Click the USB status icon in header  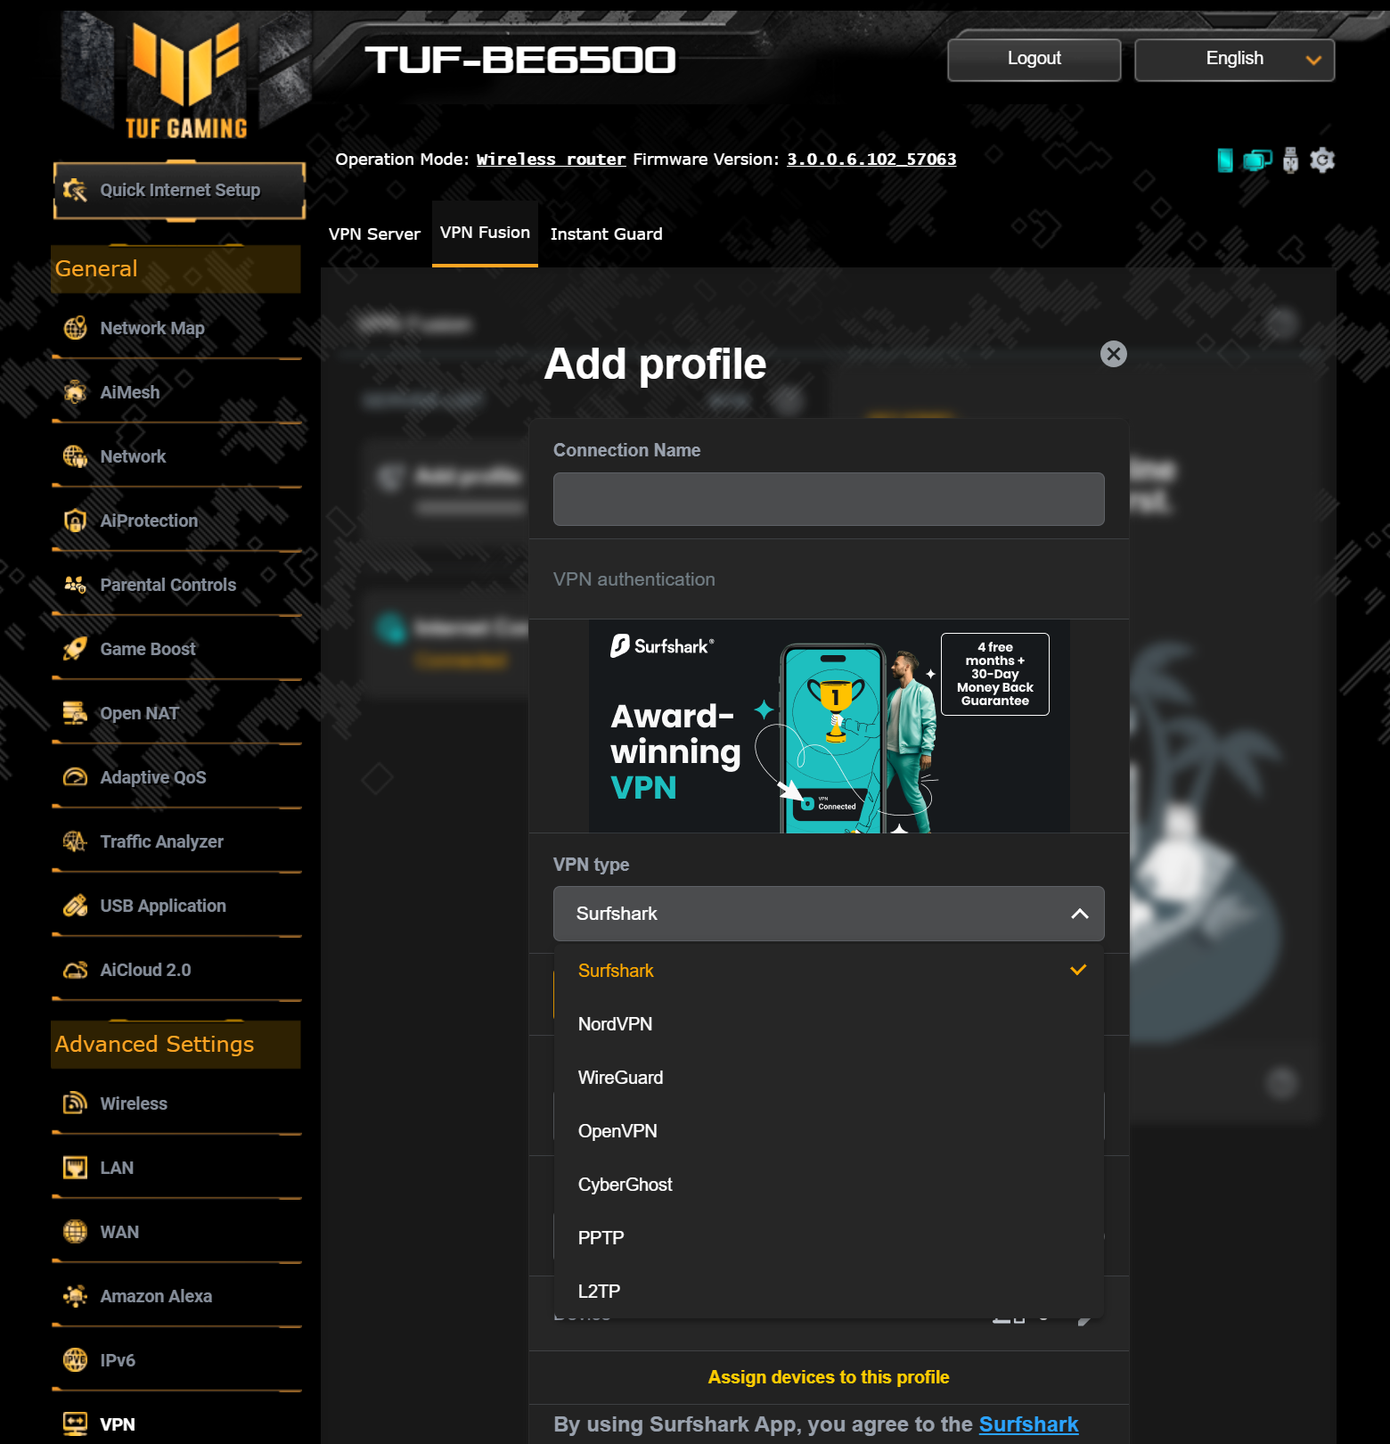[x=1290, y=160]
